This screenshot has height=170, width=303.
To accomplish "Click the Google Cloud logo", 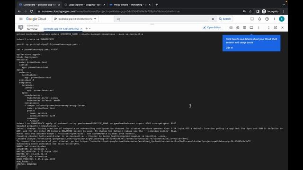I will click(36, 19).
